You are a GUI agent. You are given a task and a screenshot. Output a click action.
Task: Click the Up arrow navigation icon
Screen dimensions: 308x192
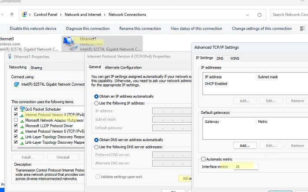[11, 14]
